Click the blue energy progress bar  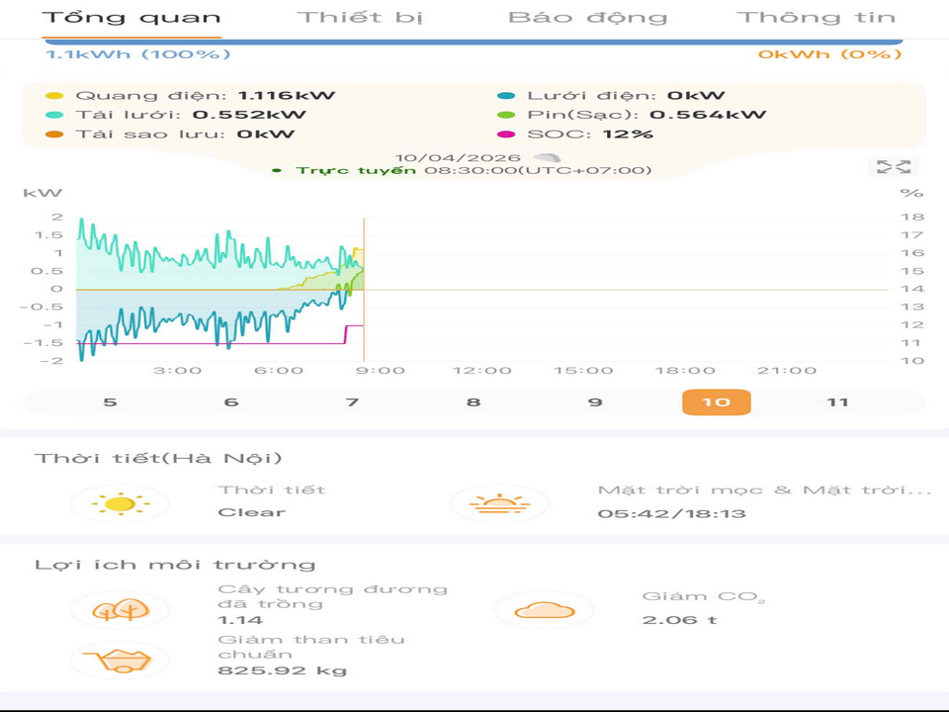(x=473, y=42)
